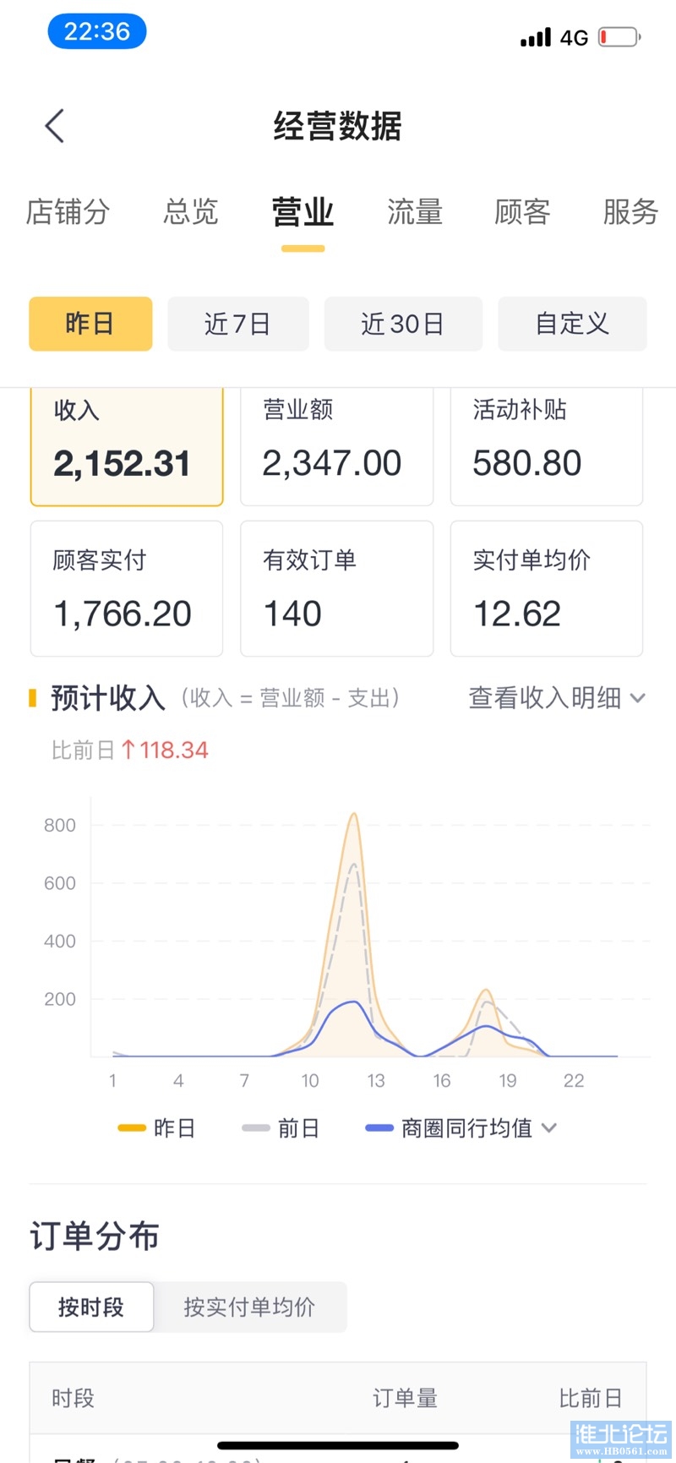Open the 商圈同行均值 dropdown chevron
Screen dimensions: 676x1463
549,1128
